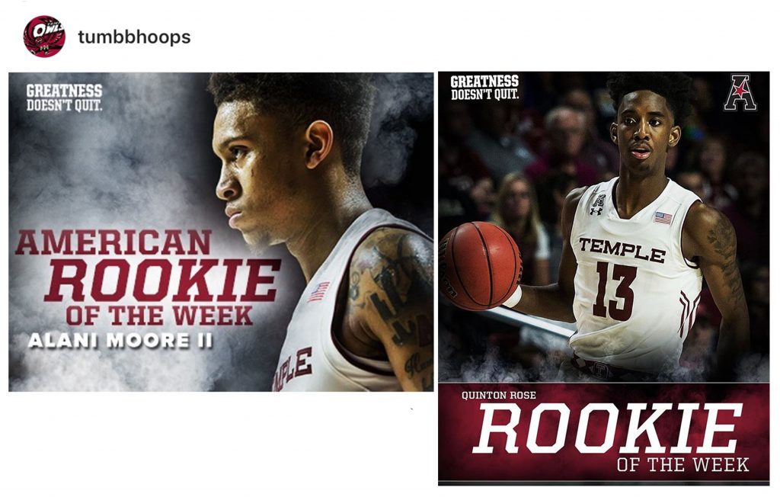
Task: Click the Quinton Rose name label
Action: click(x=499, y=396)
